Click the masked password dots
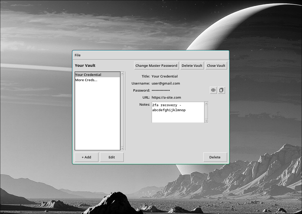The width and height of the screenshot is (302, 214). [x=161, y=90]
